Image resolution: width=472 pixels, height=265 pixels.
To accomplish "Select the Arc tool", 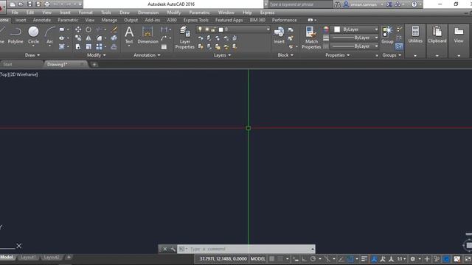I will (x=50, y=35).
